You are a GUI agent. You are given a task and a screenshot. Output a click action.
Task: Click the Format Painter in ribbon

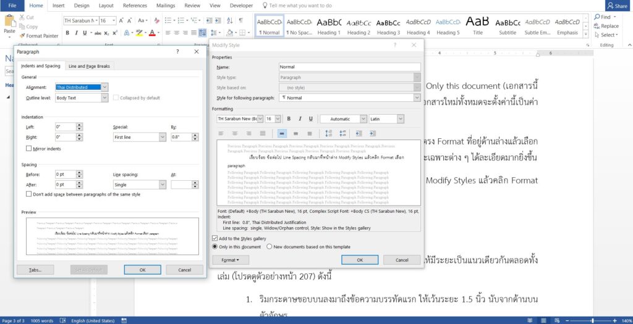(38, 36)
